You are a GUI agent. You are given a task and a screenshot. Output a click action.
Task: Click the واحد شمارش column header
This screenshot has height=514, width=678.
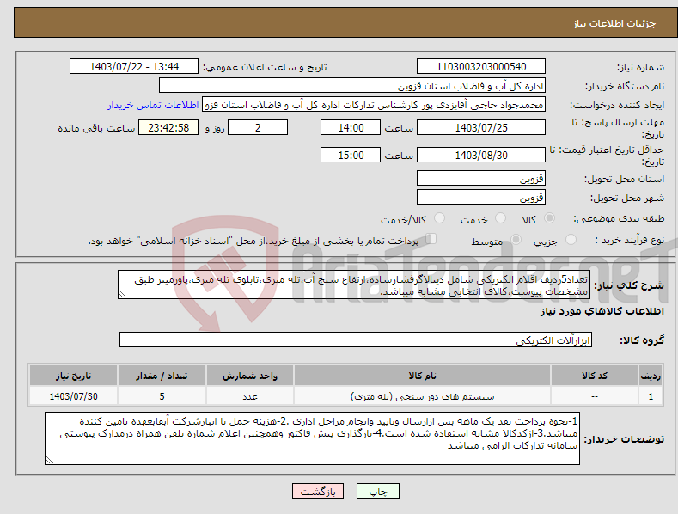click(x=250, y=376)
